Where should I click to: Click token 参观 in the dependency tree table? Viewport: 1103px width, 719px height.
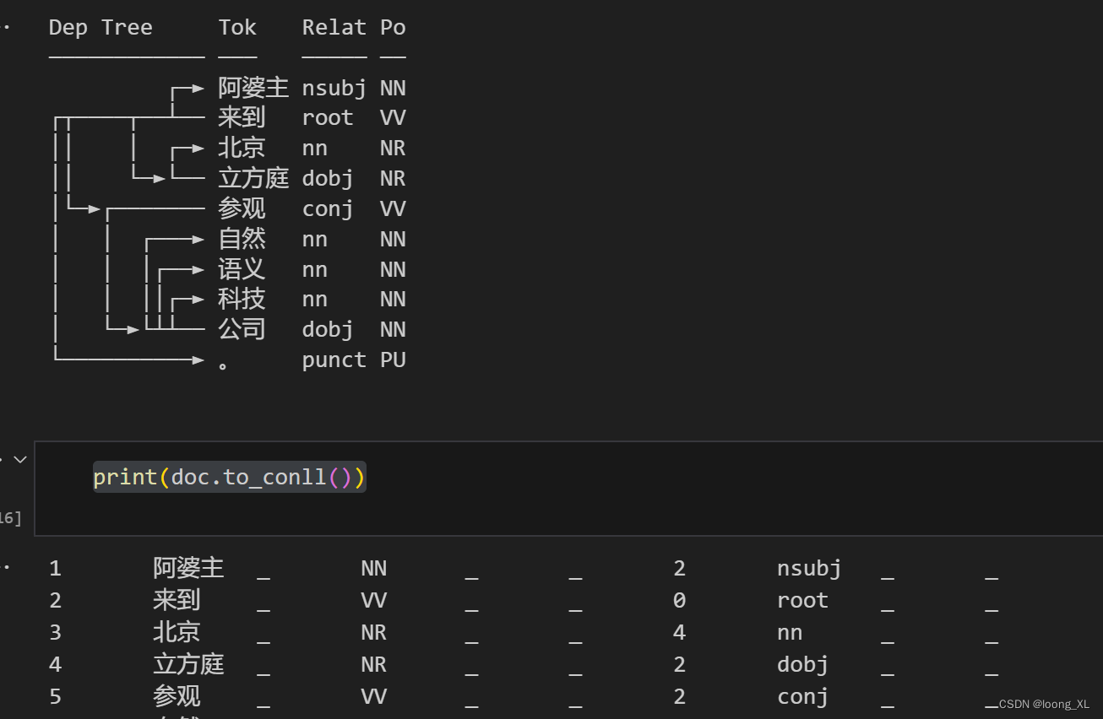point(242,208)
